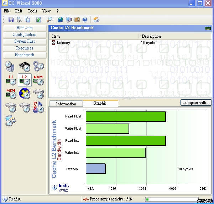Viewport: 214px width, 204px height.
Task: Select the Latency row in the list
Action: pos(130,43)
